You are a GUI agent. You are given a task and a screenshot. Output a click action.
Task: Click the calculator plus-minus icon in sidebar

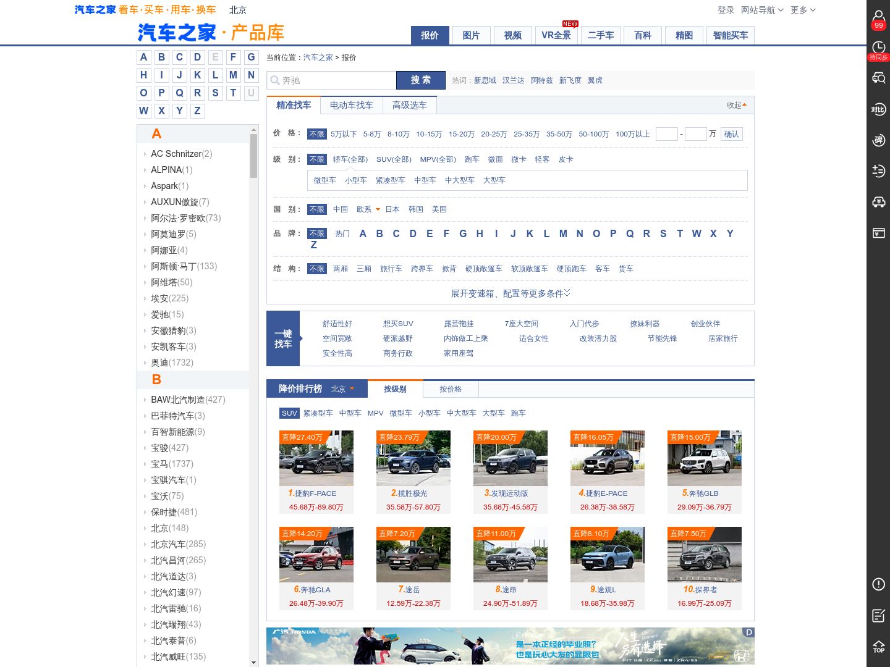click(878, 171)
